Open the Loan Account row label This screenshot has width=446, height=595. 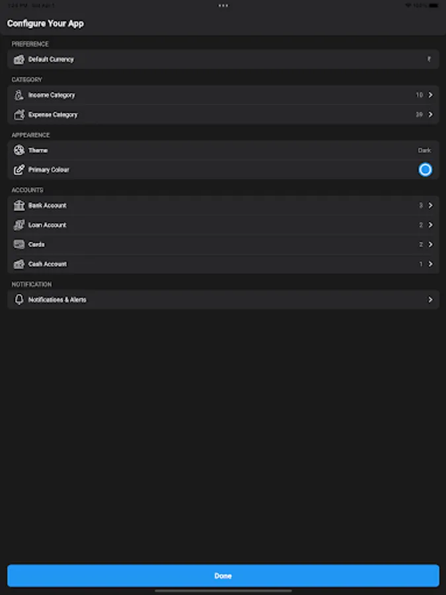[x=48, y=225]
